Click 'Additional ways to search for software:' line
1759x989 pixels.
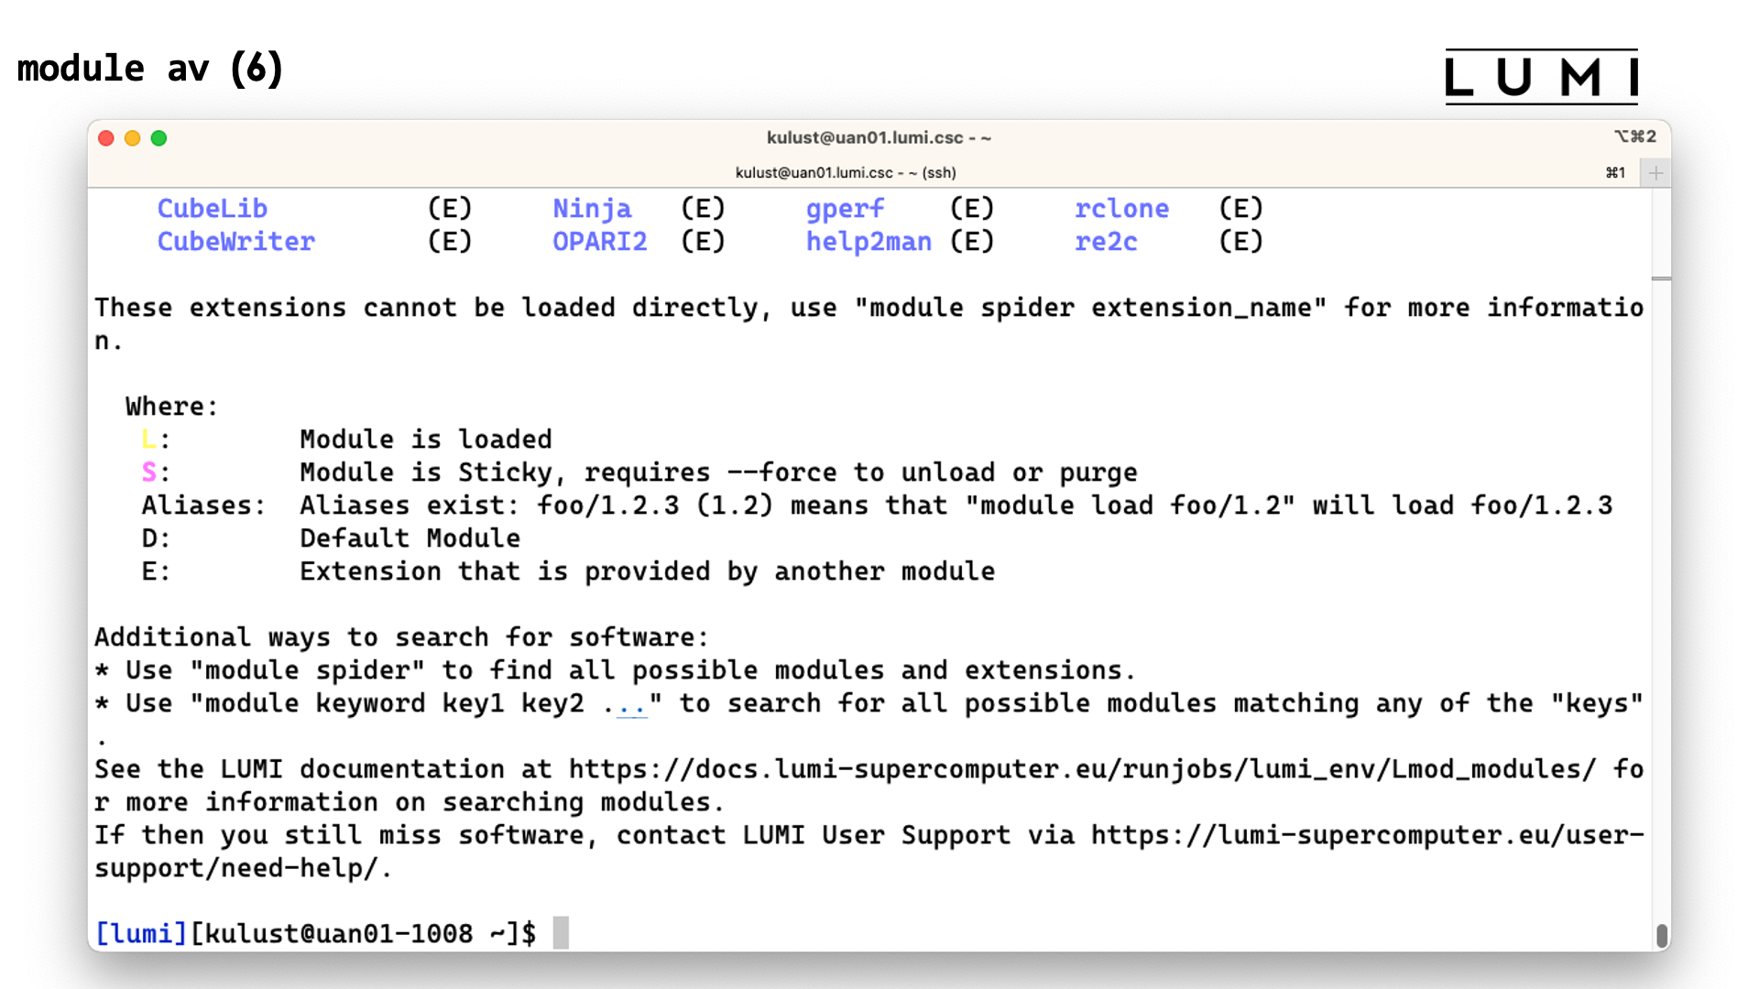[402, 637]
